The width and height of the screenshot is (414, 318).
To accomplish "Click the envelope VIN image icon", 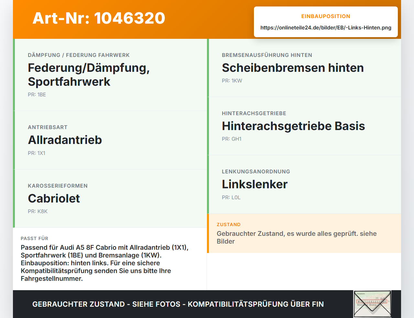I will tap(372, 304).
